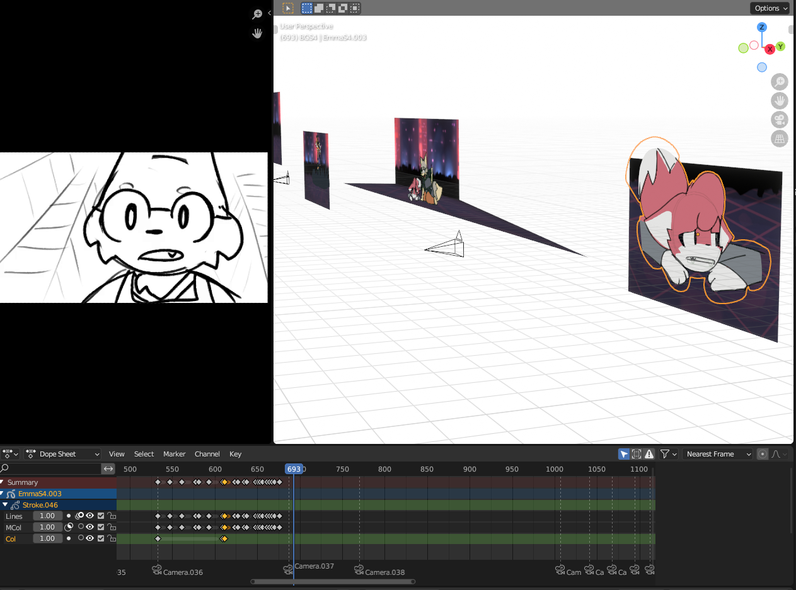Snap view to the Y axis gizmo

(x=780, y=46)
